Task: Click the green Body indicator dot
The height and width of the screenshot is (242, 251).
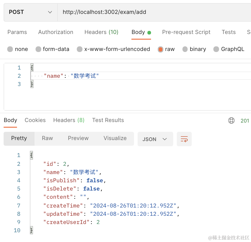Action: coord(149,33)
